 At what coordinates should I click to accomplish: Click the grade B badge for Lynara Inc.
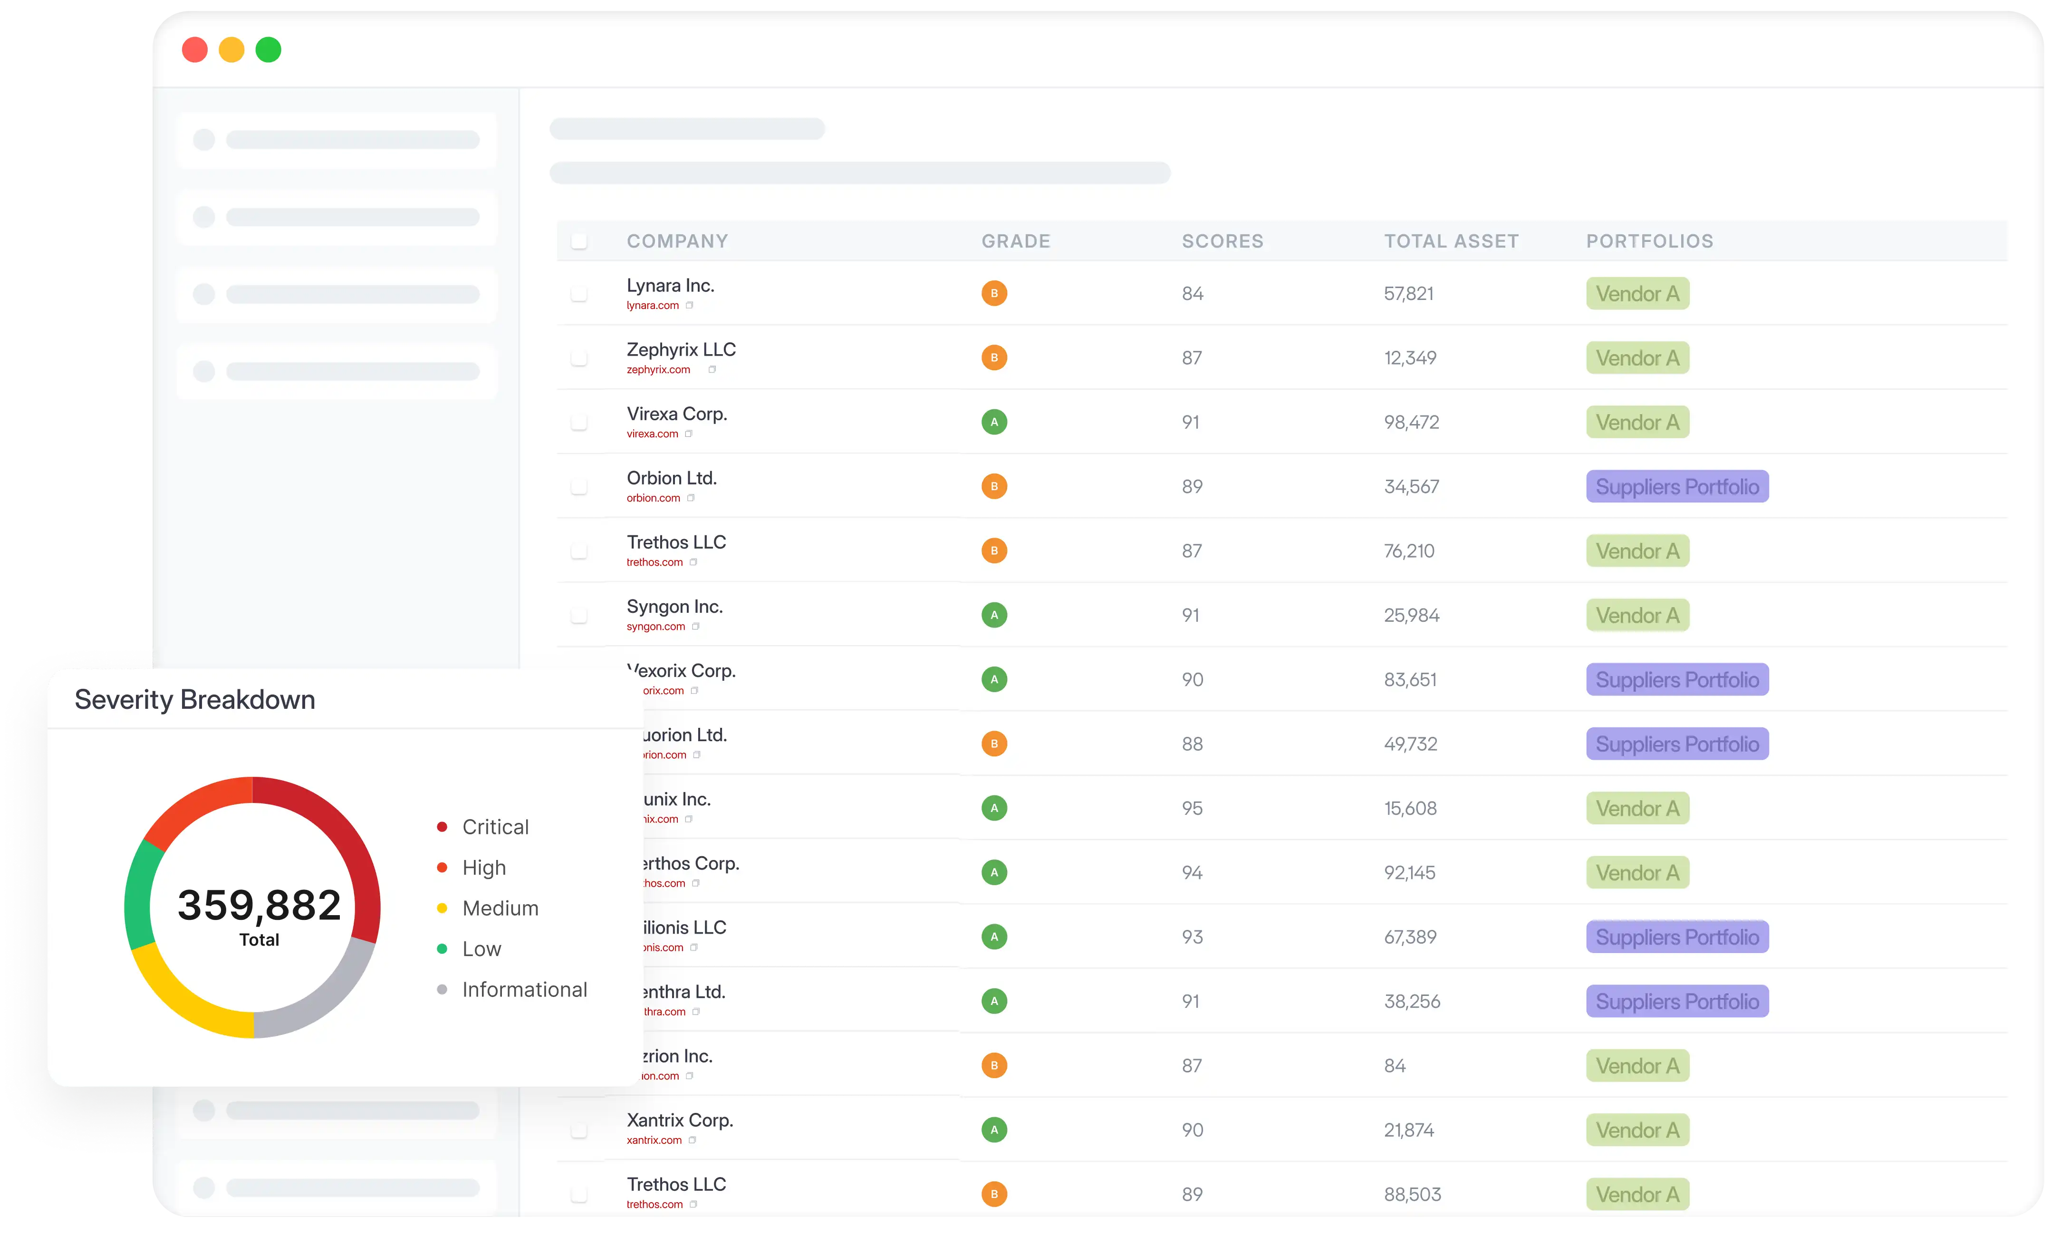(x=994, y=293)
